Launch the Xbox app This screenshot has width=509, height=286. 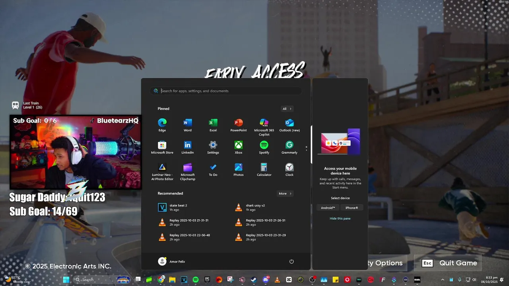tap(239, 147)
